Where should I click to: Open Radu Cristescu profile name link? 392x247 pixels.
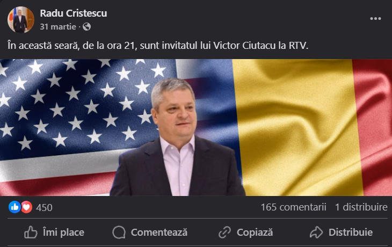click(x=74, y=13)
